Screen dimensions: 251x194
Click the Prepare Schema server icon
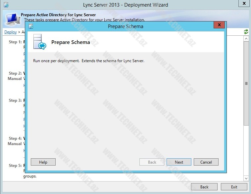(40, 42)
